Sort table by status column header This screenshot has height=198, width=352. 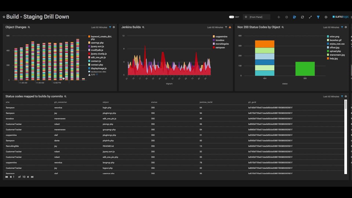(x=154, y=102)
